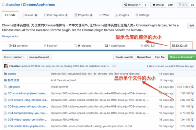View the 1 branch list

click(51, 46)
